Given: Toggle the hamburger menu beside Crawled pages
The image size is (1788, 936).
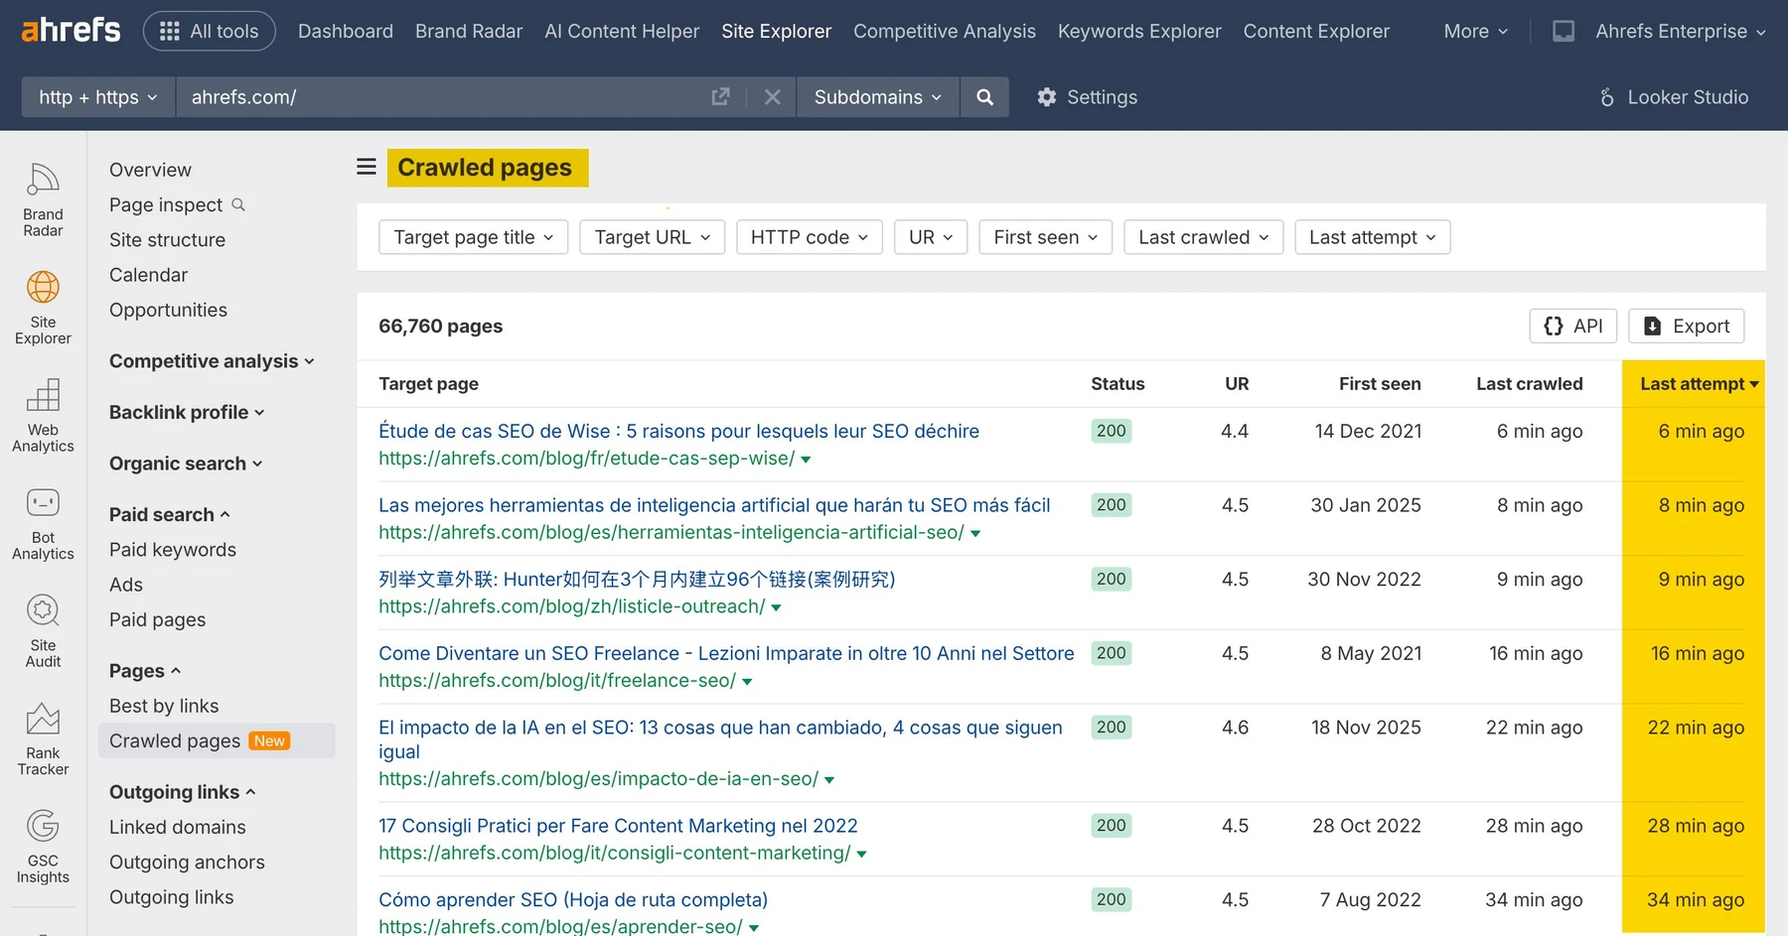Looking at the screenshot, I should pos(367,167).
